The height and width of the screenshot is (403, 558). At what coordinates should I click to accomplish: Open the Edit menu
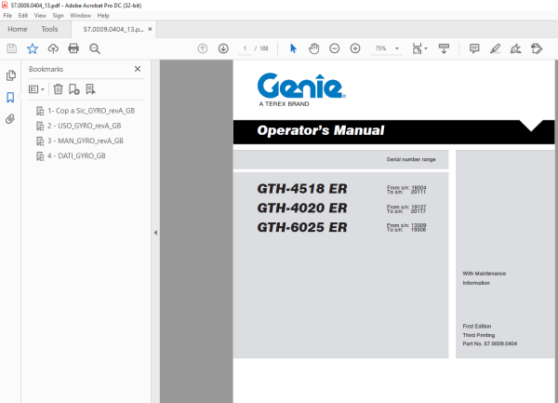22,15
